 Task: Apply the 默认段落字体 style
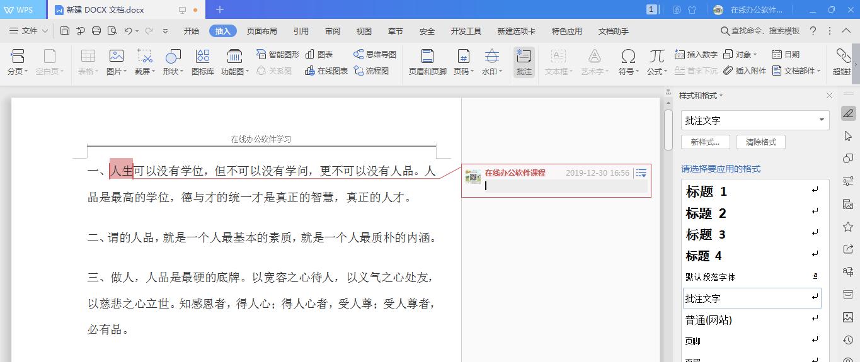[753, 277]
